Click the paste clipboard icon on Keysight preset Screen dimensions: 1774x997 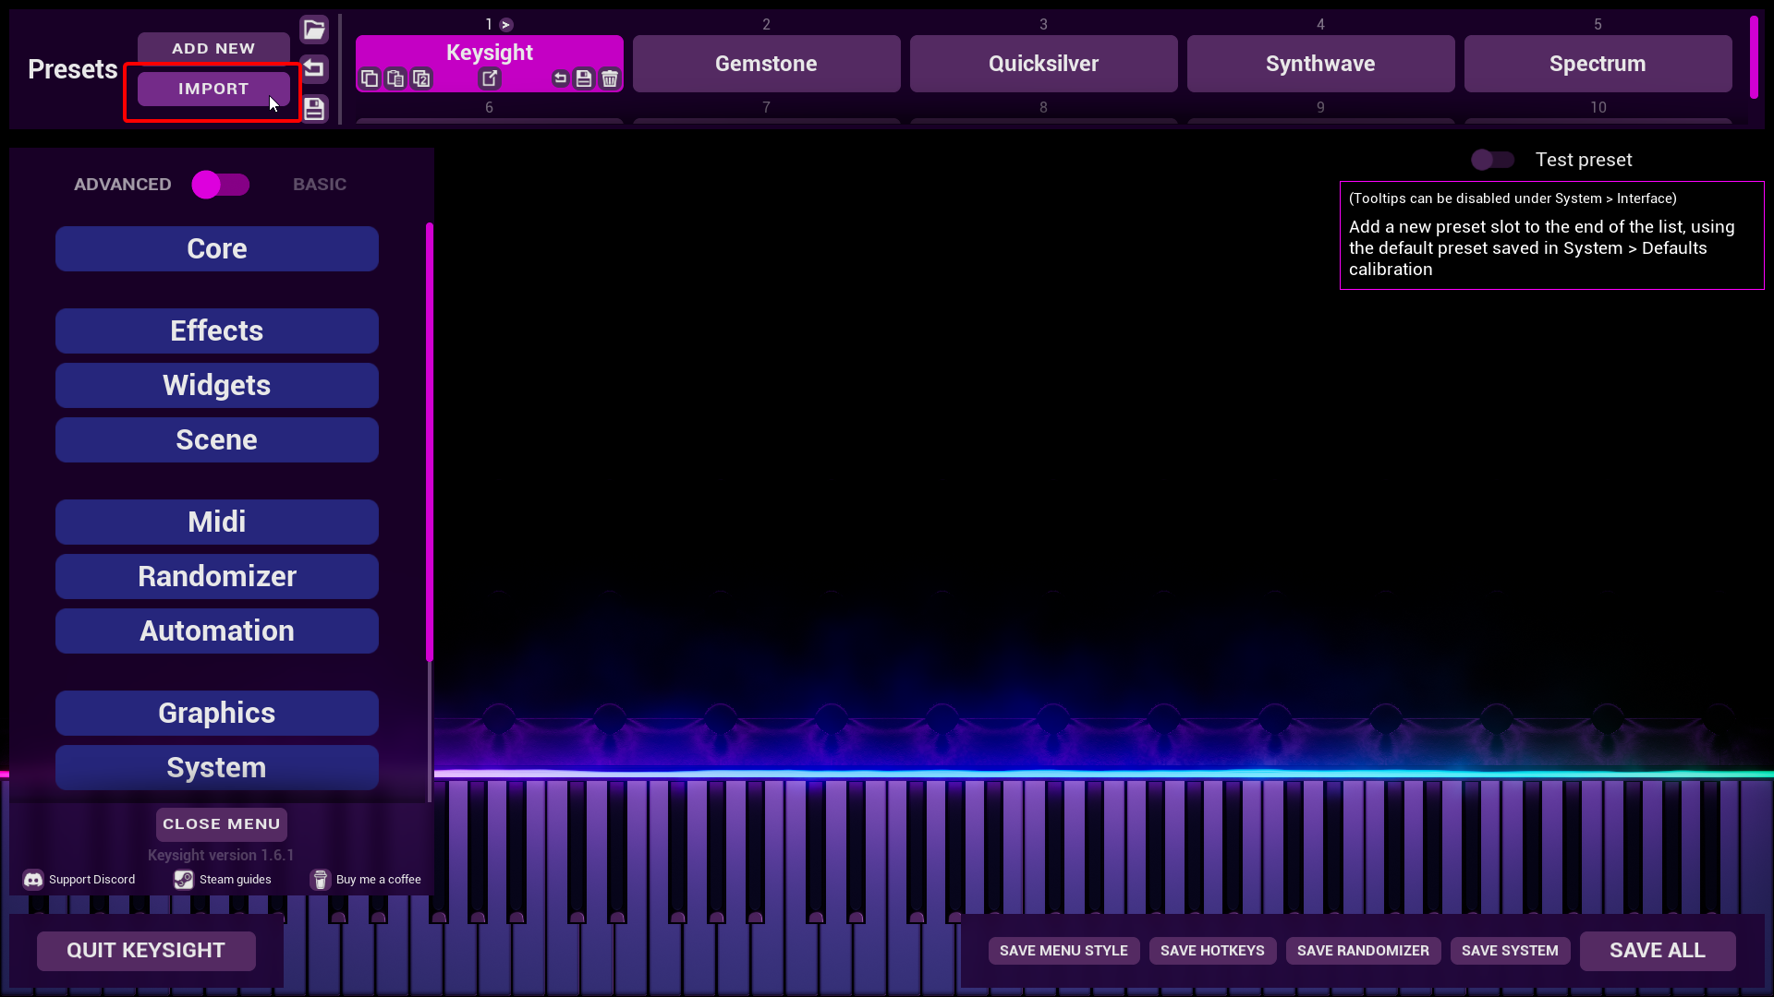coord(395,78)
